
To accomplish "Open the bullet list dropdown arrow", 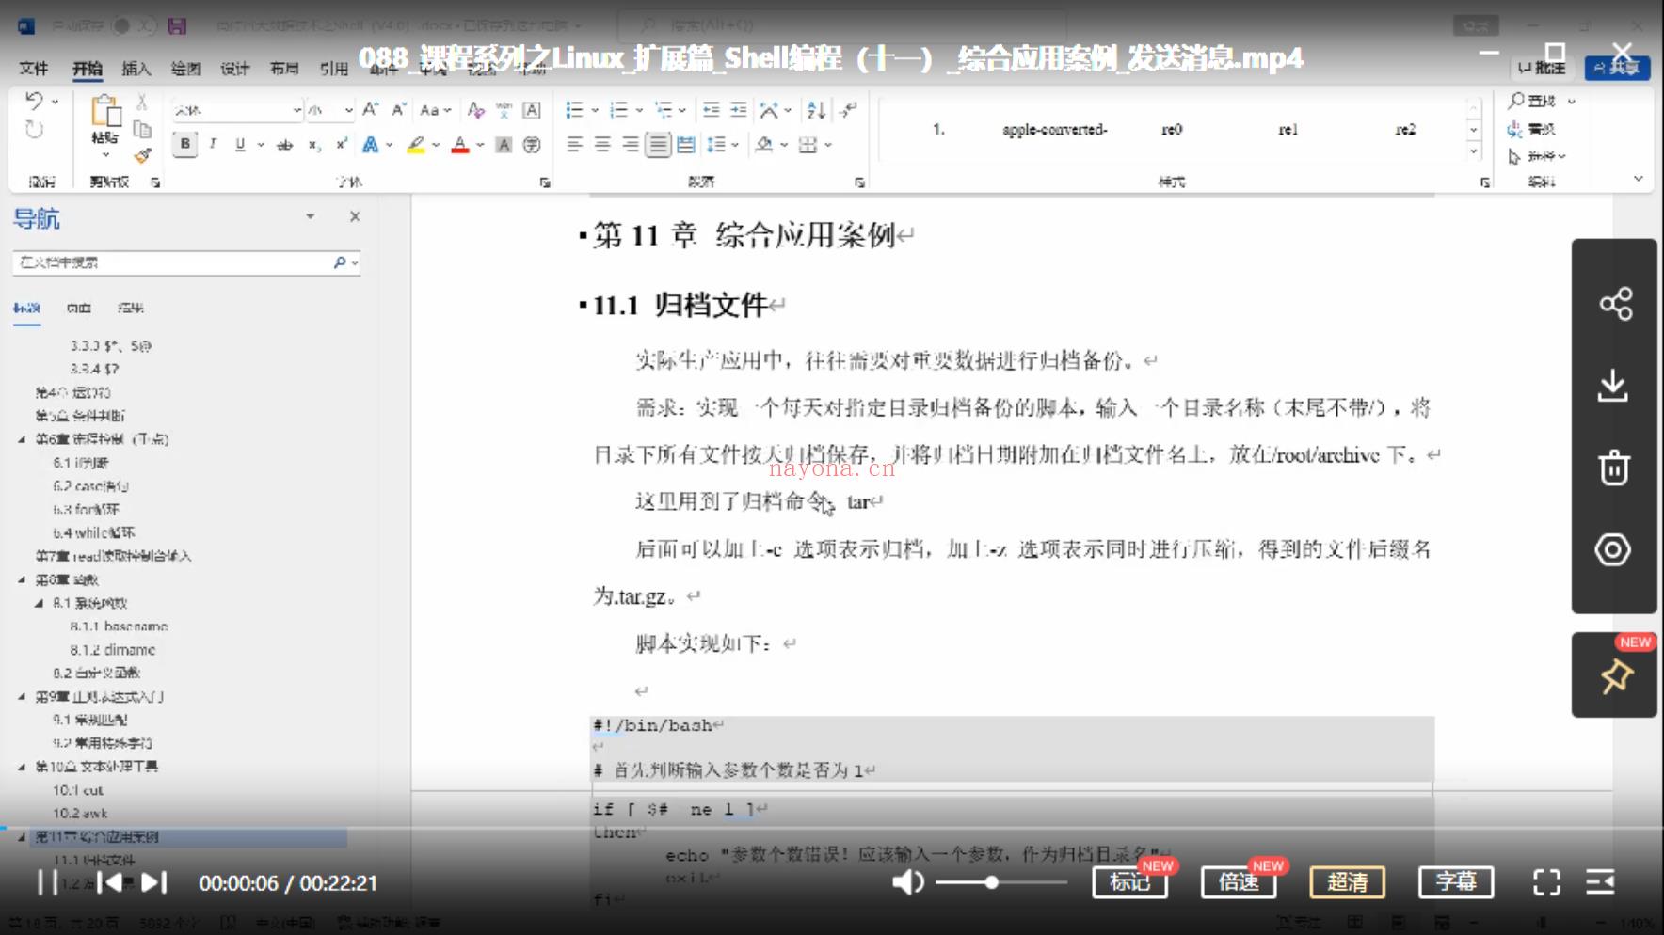I will coord(595,110).
